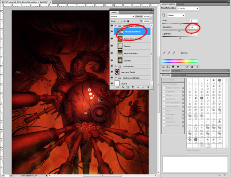Open the Opacity slider arrow
Viewport: 231px width, 178px height.
151,16
